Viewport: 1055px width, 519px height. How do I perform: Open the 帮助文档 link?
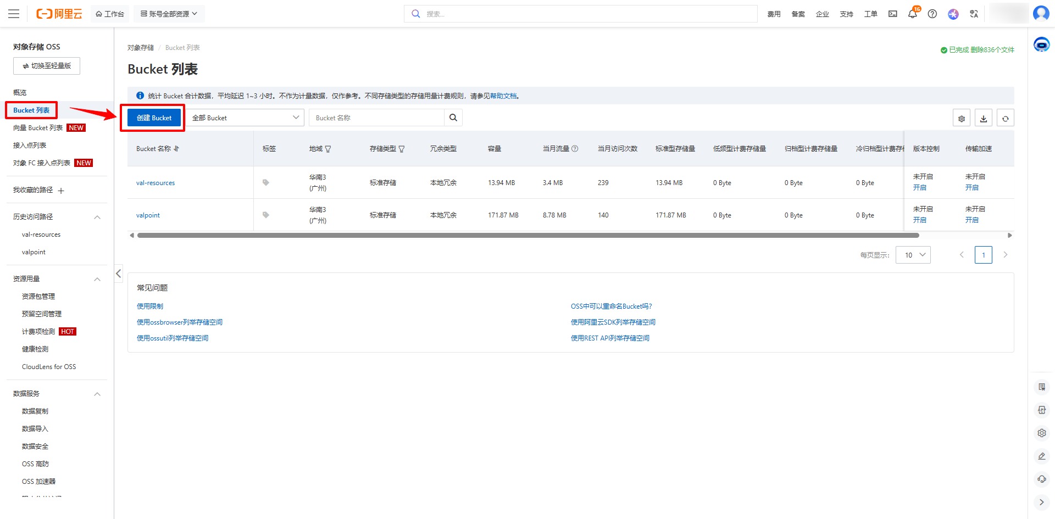point(503,96)
